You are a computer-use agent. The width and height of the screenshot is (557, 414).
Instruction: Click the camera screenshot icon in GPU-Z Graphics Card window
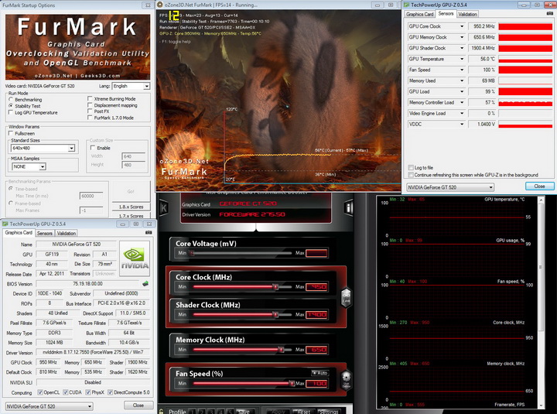(149, 232)
